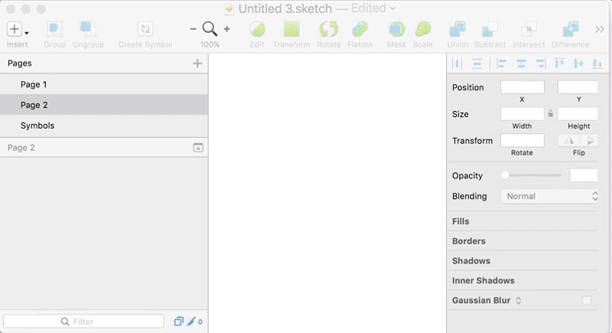Click the Flatten toolbar icon

pos(361,30)
